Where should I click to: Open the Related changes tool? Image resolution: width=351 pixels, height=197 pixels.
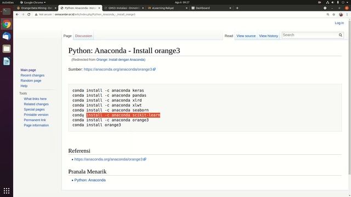click(36, 104)
